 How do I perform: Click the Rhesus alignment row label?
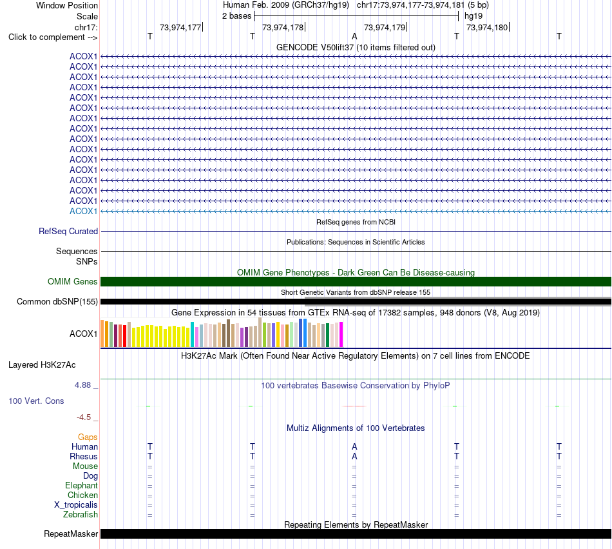[x=84, y=456]
